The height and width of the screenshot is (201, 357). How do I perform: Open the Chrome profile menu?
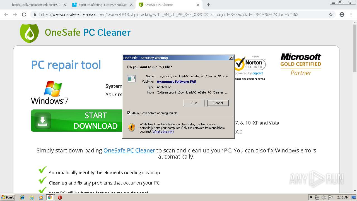coord(342,15)
